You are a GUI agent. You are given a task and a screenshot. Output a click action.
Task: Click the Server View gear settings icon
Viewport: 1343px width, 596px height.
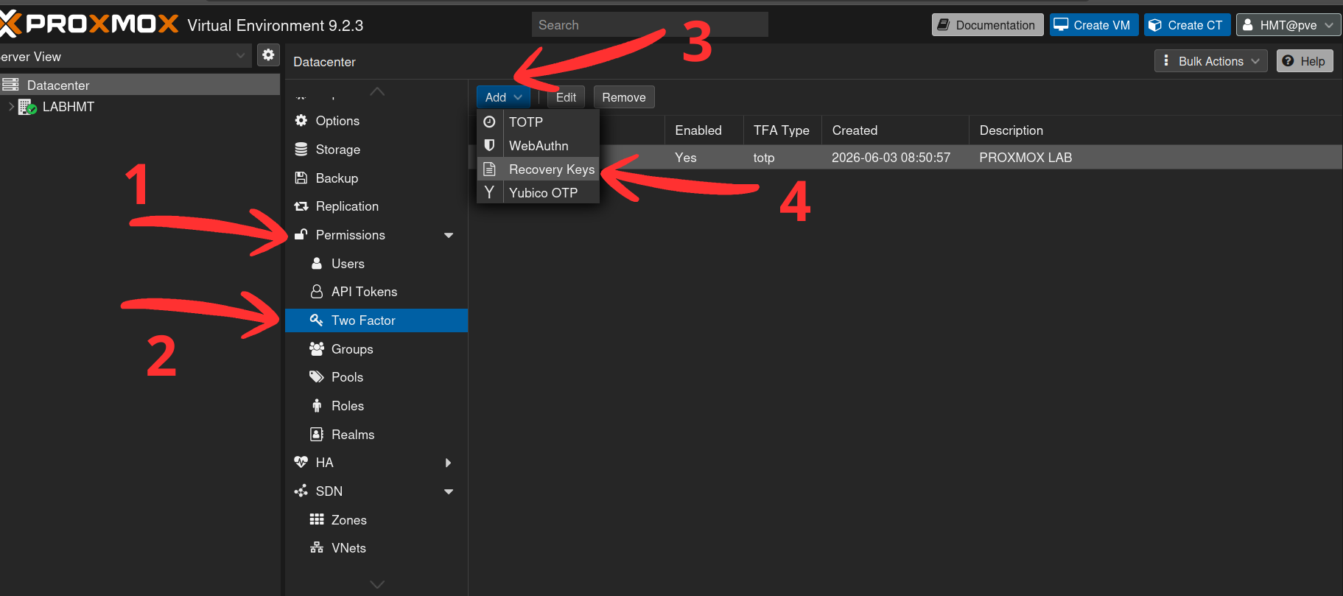tap(268, 55)
